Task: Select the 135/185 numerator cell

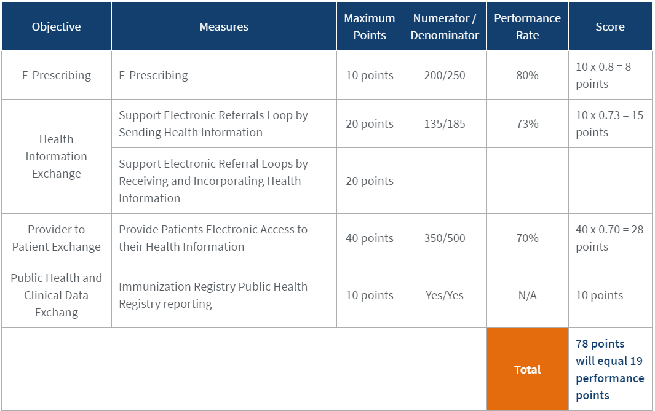Action: (x=445, y=123)
